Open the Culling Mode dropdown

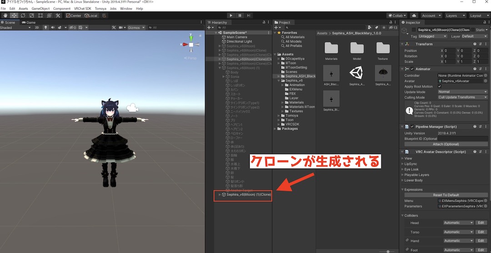click(x=462, y=97)
